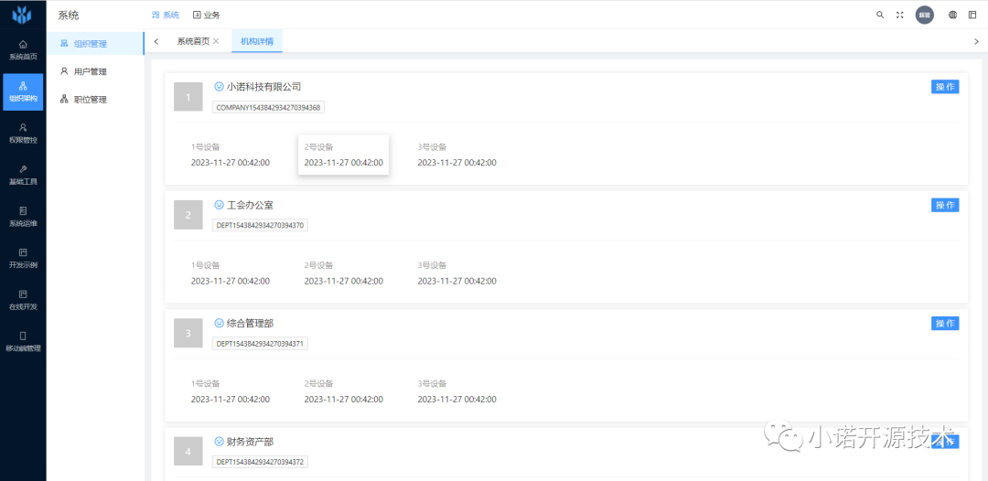988x481 pixels.
Task: Click 操作 button for 工会办公室
Action: point(945,205)
